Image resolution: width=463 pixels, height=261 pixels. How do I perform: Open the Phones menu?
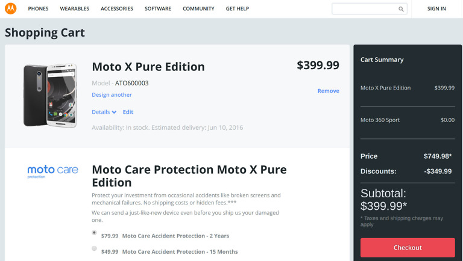click(38, 9)
